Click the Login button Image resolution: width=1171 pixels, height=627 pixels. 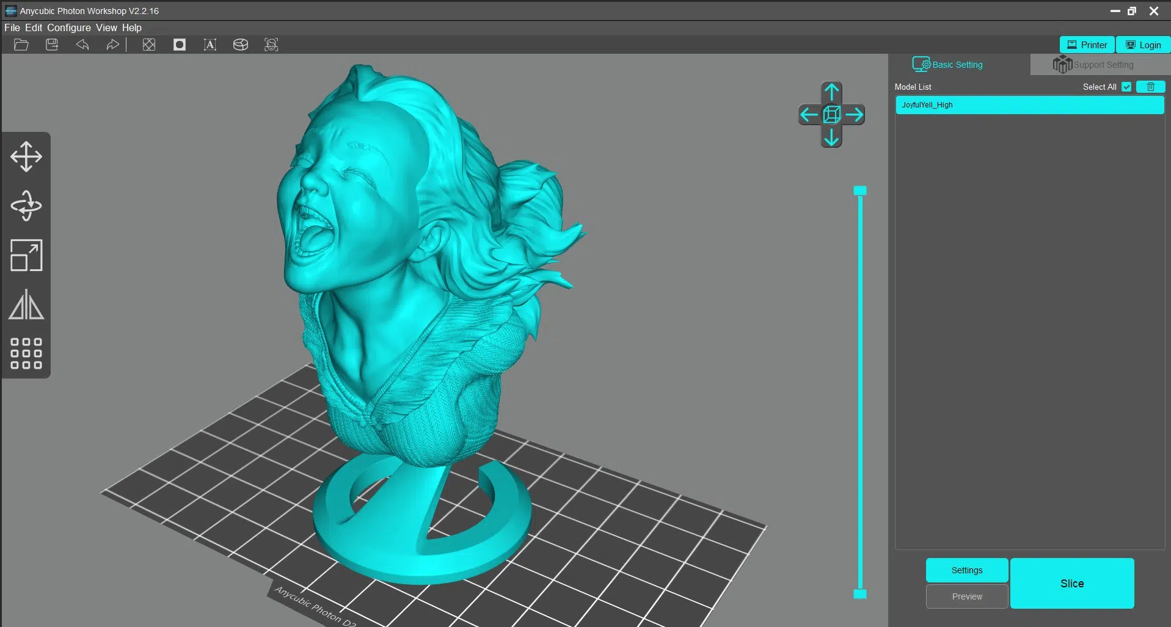[x=1143, y=45]
